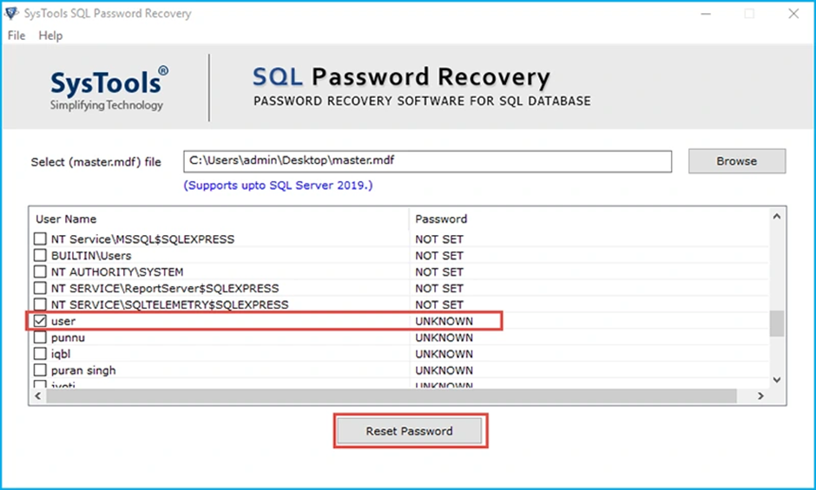Image resolution: width=816 pixels, height=490 pixels.
Task: Click the vertical scrollbar up arrow
Action: 777,217
